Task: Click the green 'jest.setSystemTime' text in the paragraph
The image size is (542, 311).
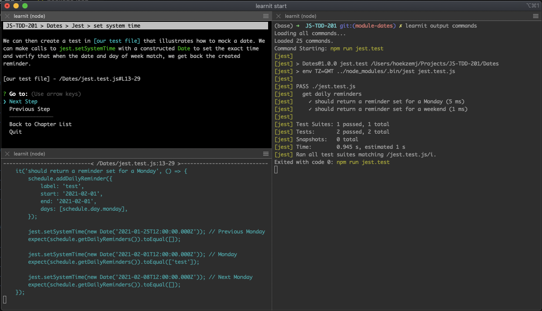Action: [x=87, y=49]
